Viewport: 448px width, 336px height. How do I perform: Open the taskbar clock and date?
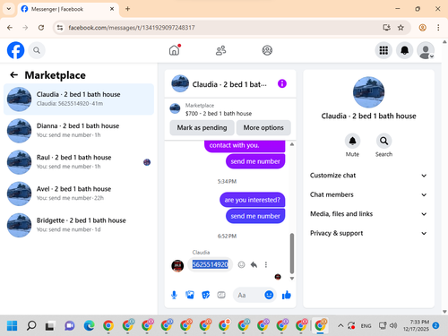(416, 325)
